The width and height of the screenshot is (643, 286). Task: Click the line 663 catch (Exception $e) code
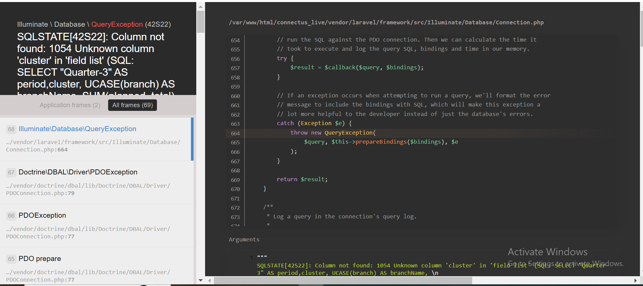point(314,123)
